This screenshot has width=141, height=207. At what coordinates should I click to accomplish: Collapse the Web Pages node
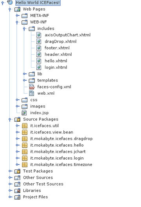[x=10, y=9]
